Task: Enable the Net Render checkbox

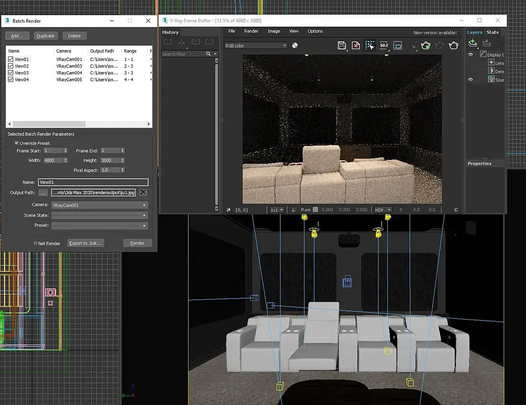Action: click(36, 243)
